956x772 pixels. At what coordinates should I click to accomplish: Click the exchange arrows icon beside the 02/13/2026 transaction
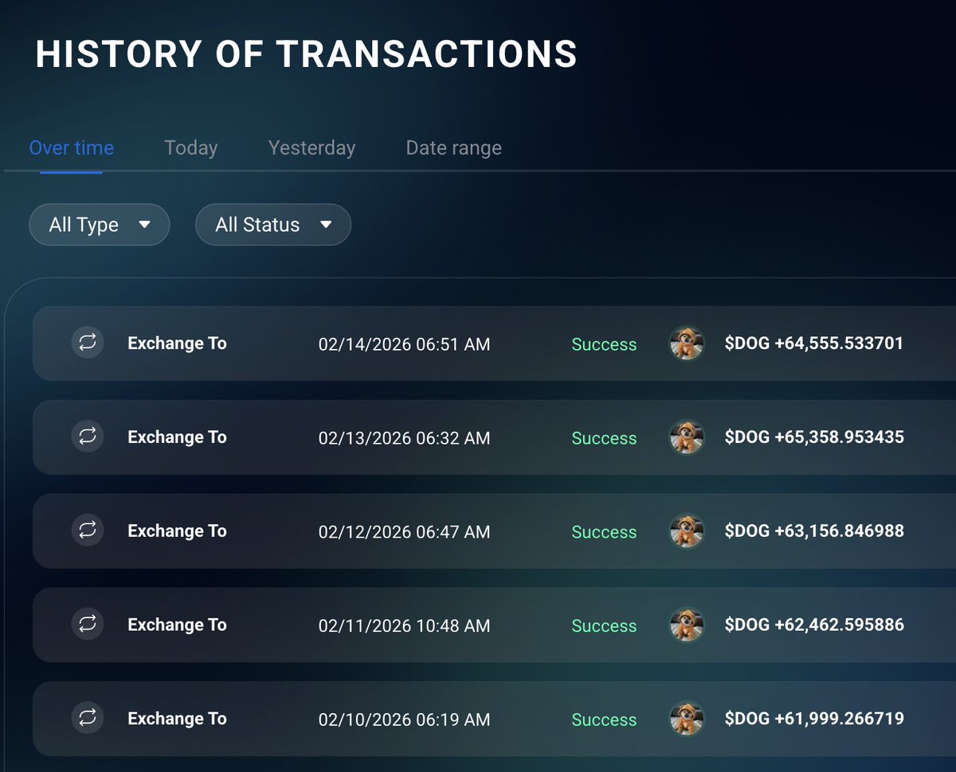coord(88,437)
